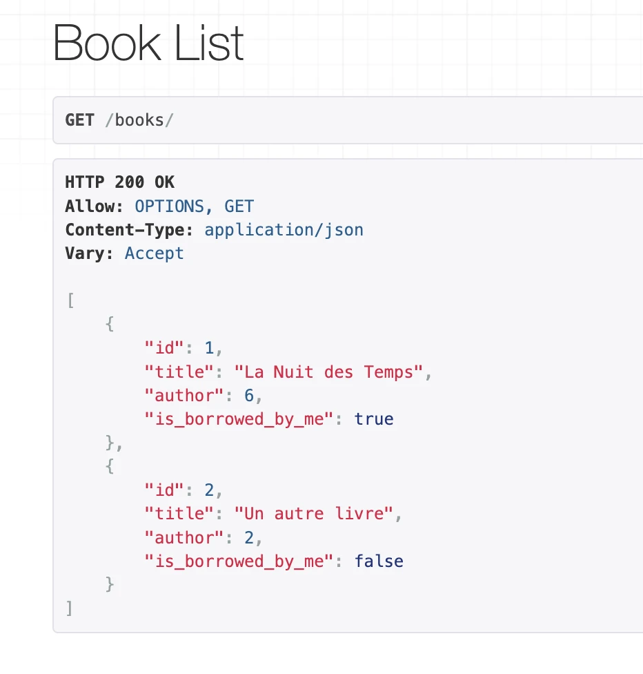Screen dimensions: 643x674
Task: Click the false value of is_borrowed_by_me
Action: [379, 561]
